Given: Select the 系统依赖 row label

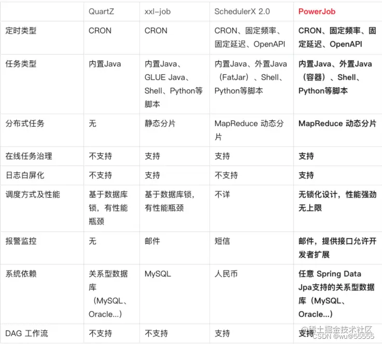Looking at the screenshot, I should 21,274.
